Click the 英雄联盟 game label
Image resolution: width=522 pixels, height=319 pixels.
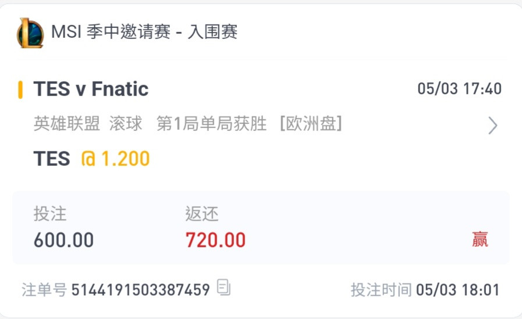(x=66, y=124)
